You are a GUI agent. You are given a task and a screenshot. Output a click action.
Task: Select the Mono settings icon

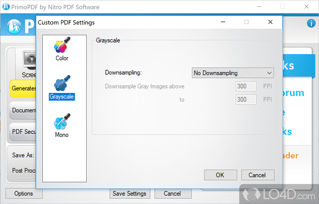[x=62, y=121]
